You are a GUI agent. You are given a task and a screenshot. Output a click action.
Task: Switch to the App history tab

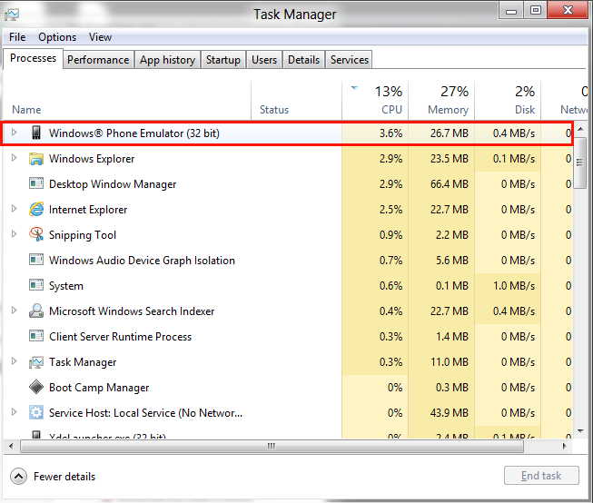[167, 60]
